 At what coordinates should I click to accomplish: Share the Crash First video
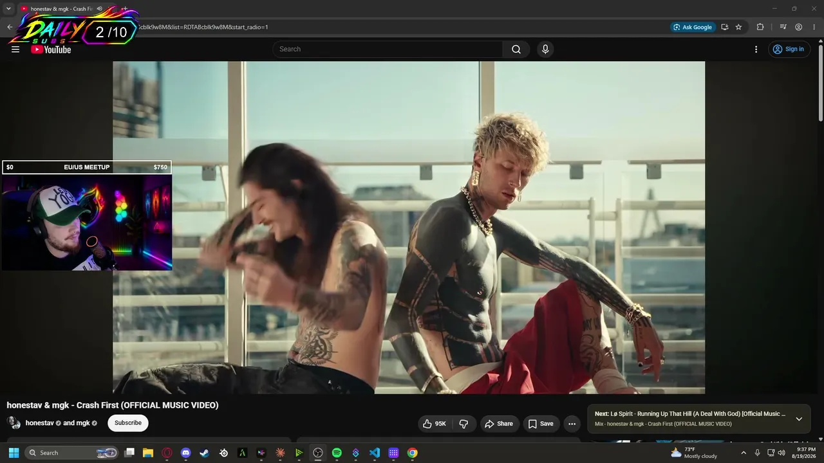(499, 424)
